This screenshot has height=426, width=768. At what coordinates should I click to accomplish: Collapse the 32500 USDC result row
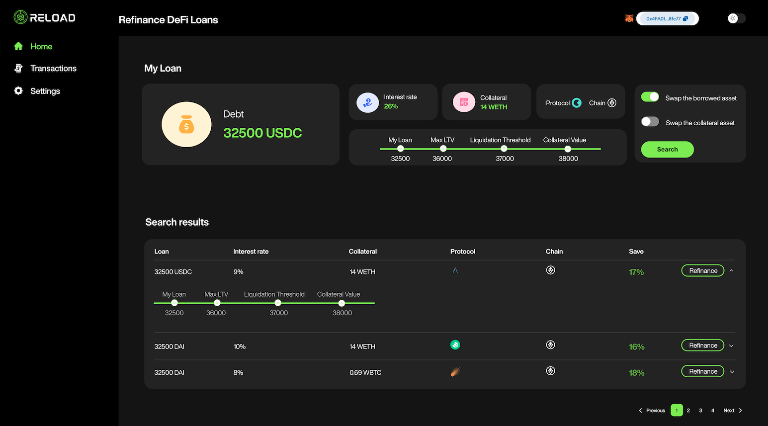(x=731, y=271)
